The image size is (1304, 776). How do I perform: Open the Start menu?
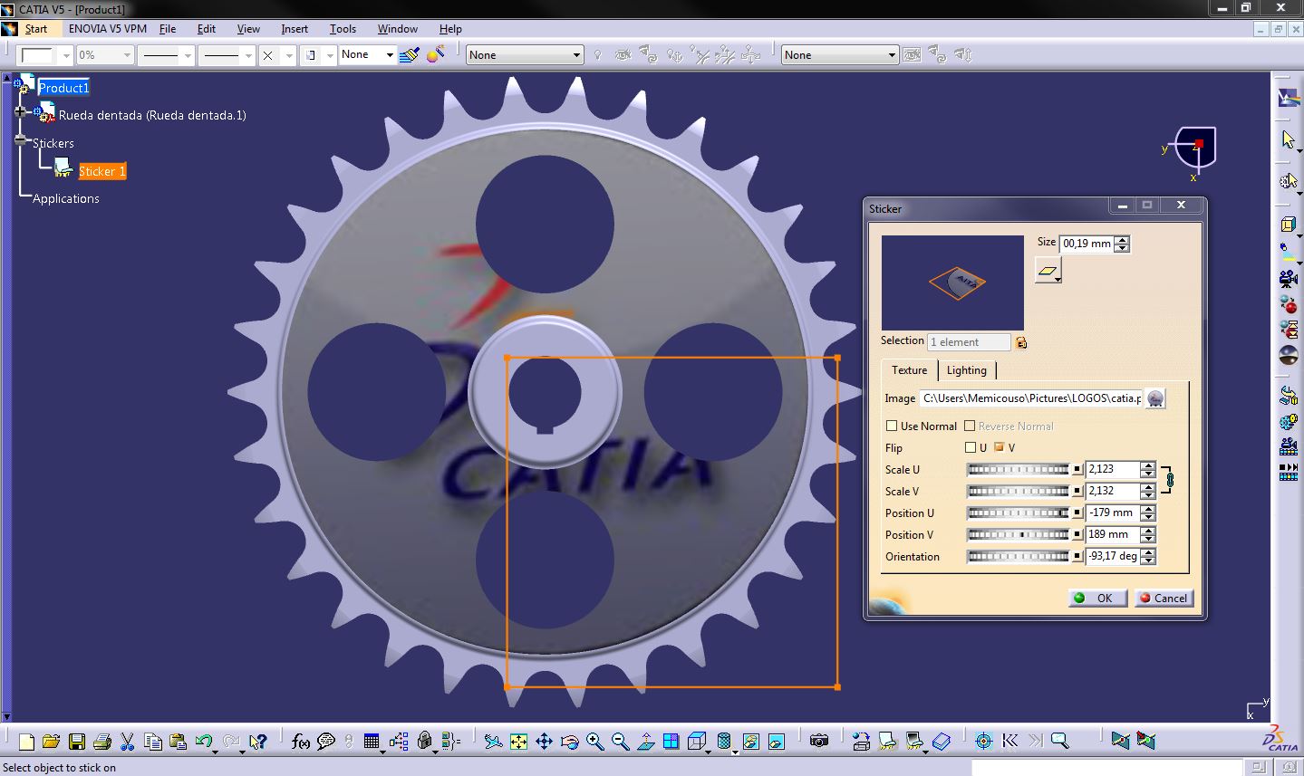[35, 29]
